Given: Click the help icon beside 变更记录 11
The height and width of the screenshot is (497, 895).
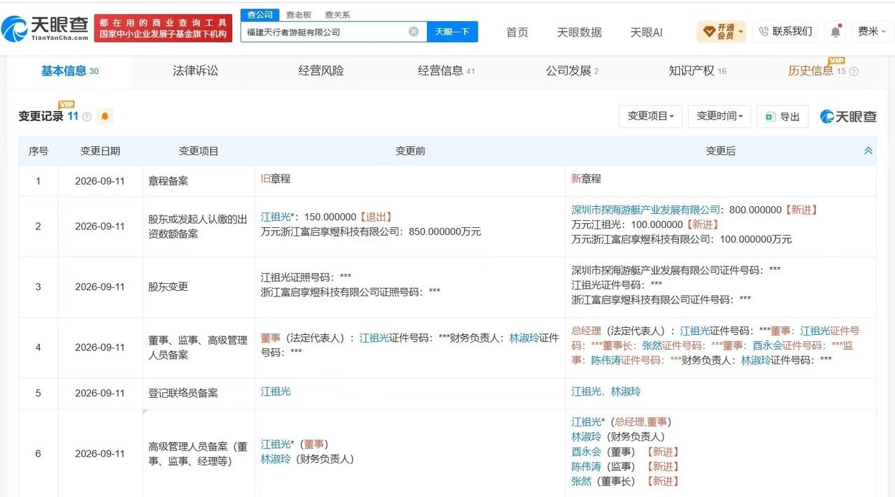Looking at the screenshot, I should (x=87, y=117).
